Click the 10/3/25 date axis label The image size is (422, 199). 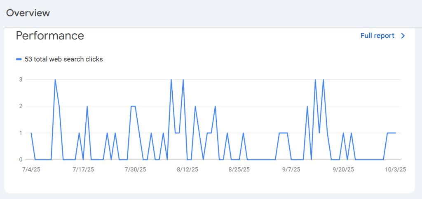395,169
